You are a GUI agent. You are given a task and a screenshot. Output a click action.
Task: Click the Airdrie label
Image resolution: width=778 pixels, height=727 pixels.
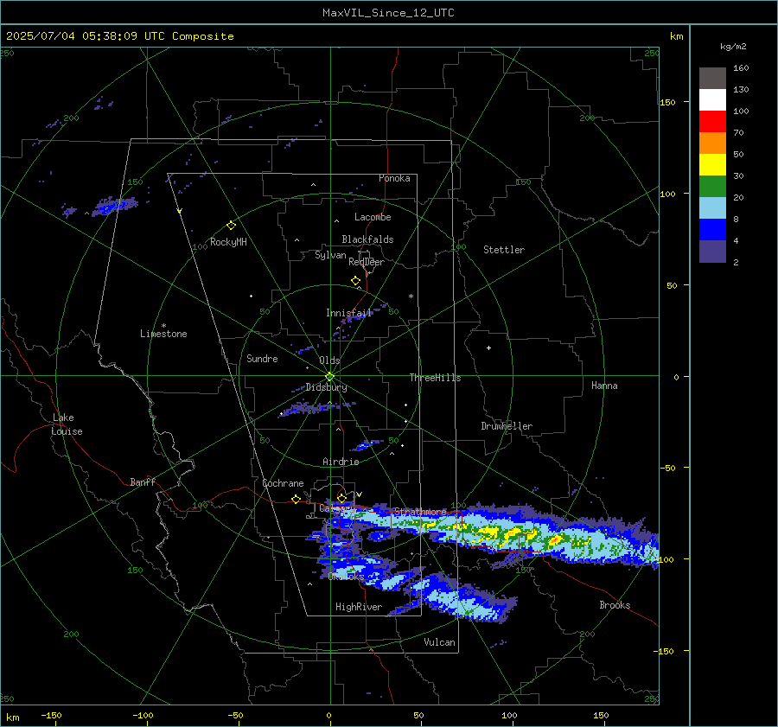click(341, 462)
